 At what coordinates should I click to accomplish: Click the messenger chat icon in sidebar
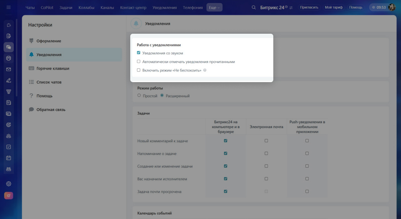(9, 47)
